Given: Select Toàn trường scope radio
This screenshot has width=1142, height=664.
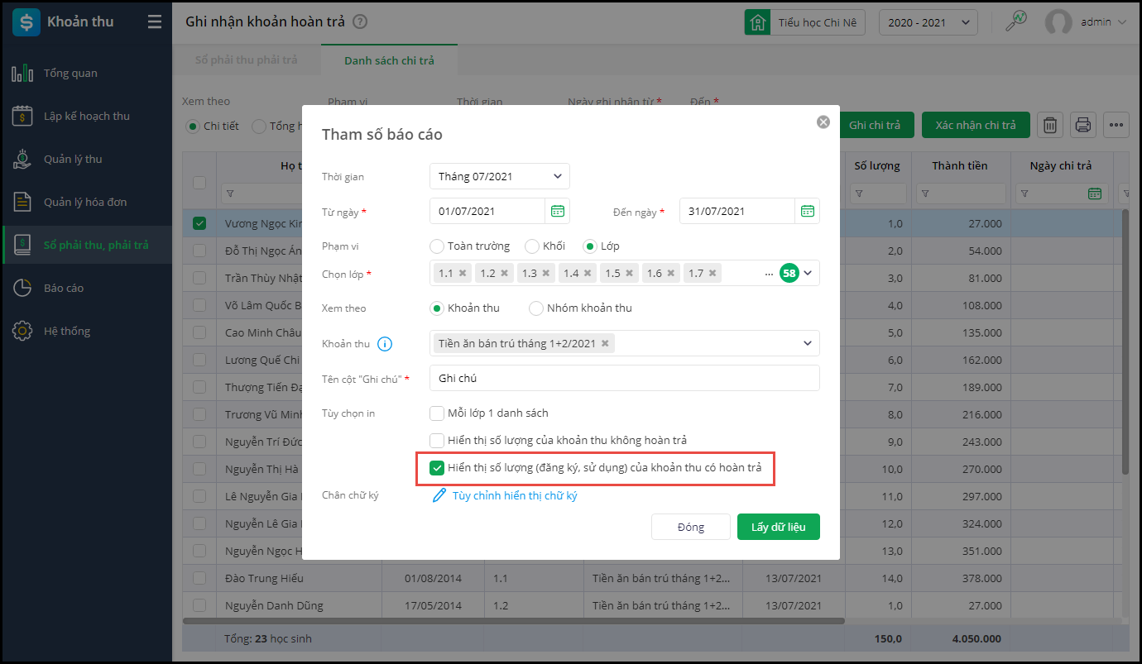Looking at the screenshot, I should (x=437, y=246).
